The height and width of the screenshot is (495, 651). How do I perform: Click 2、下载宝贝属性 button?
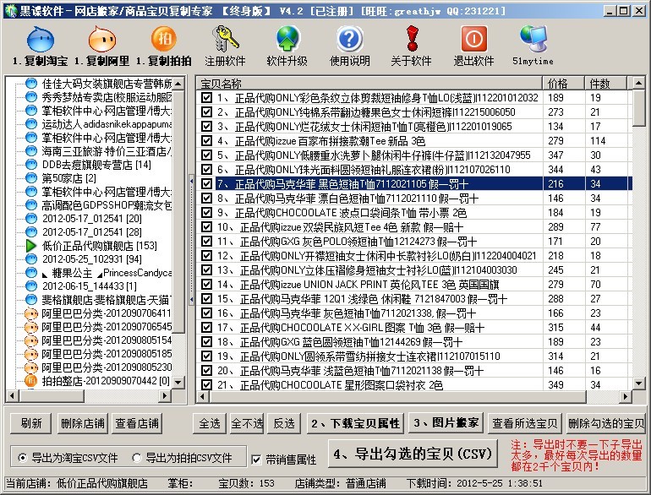(x=355, y=423)
